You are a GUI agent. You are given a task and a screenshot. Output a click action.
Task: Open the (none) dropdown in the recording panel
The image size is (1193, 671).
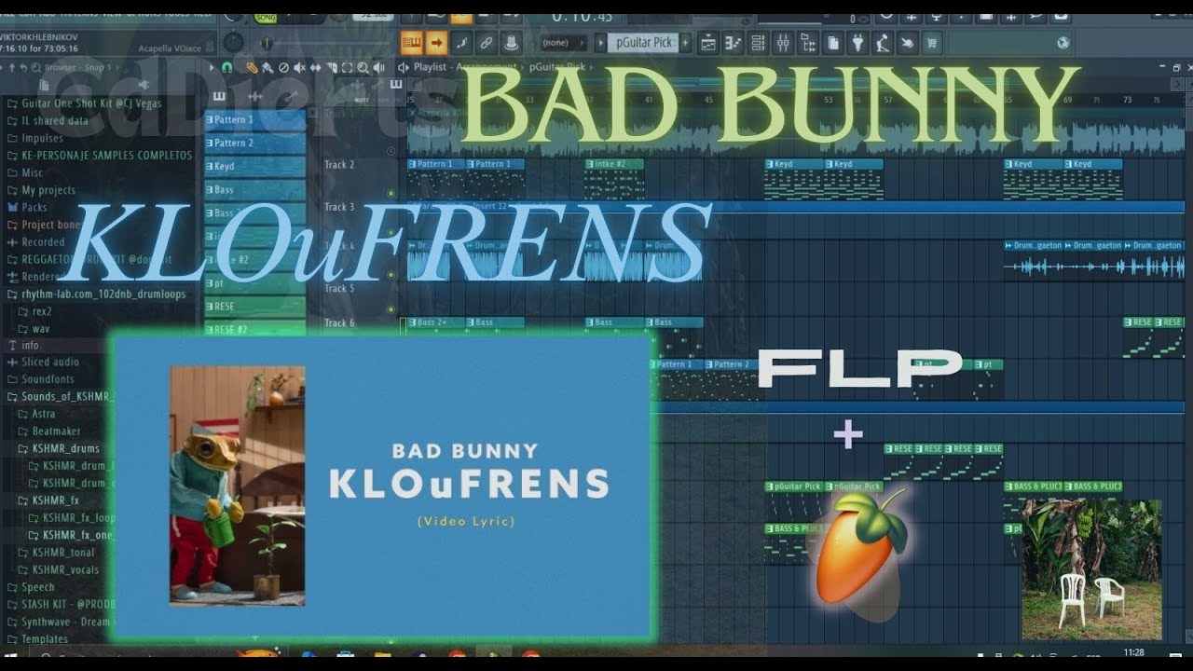564,43
